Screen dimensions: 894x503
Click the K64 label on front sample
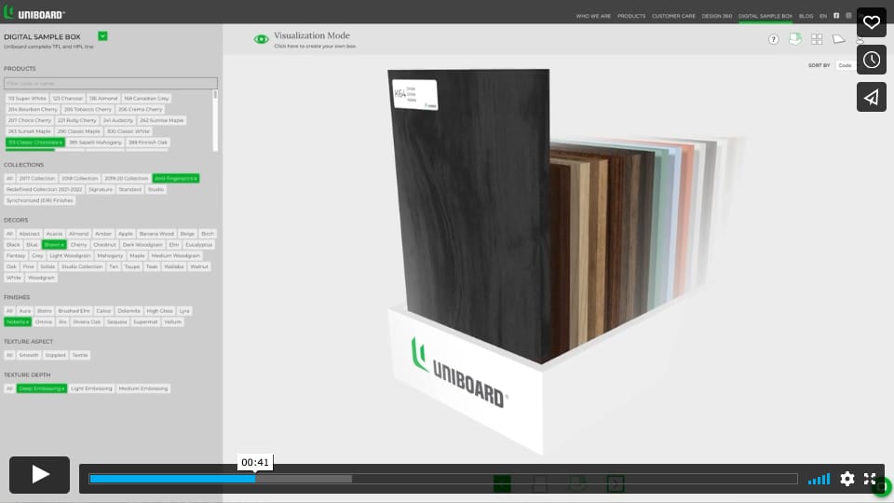[414, 95]
